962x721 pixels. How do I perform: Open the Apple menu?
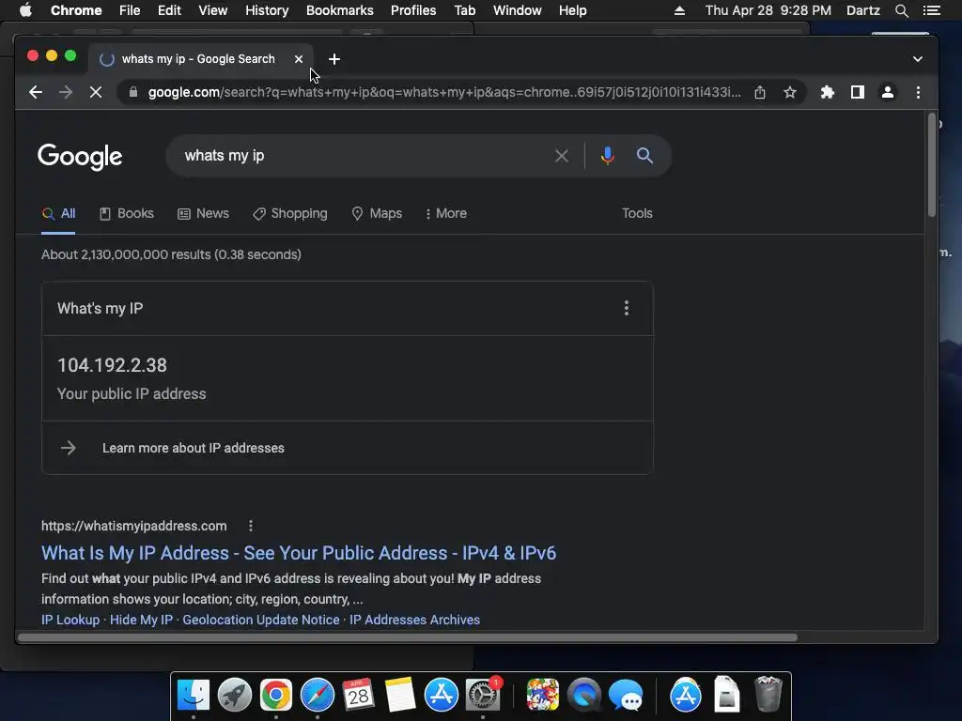[x=25, y=10]
